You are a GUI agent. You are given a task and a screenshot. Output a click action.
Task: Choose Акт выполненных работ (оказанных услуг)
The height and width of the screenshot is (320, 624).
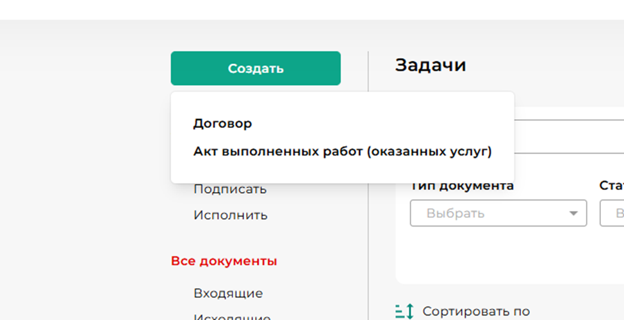(342, 152)
